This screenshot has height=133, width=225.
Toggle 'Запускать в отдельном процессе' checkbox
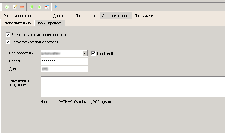coord(8,35)
